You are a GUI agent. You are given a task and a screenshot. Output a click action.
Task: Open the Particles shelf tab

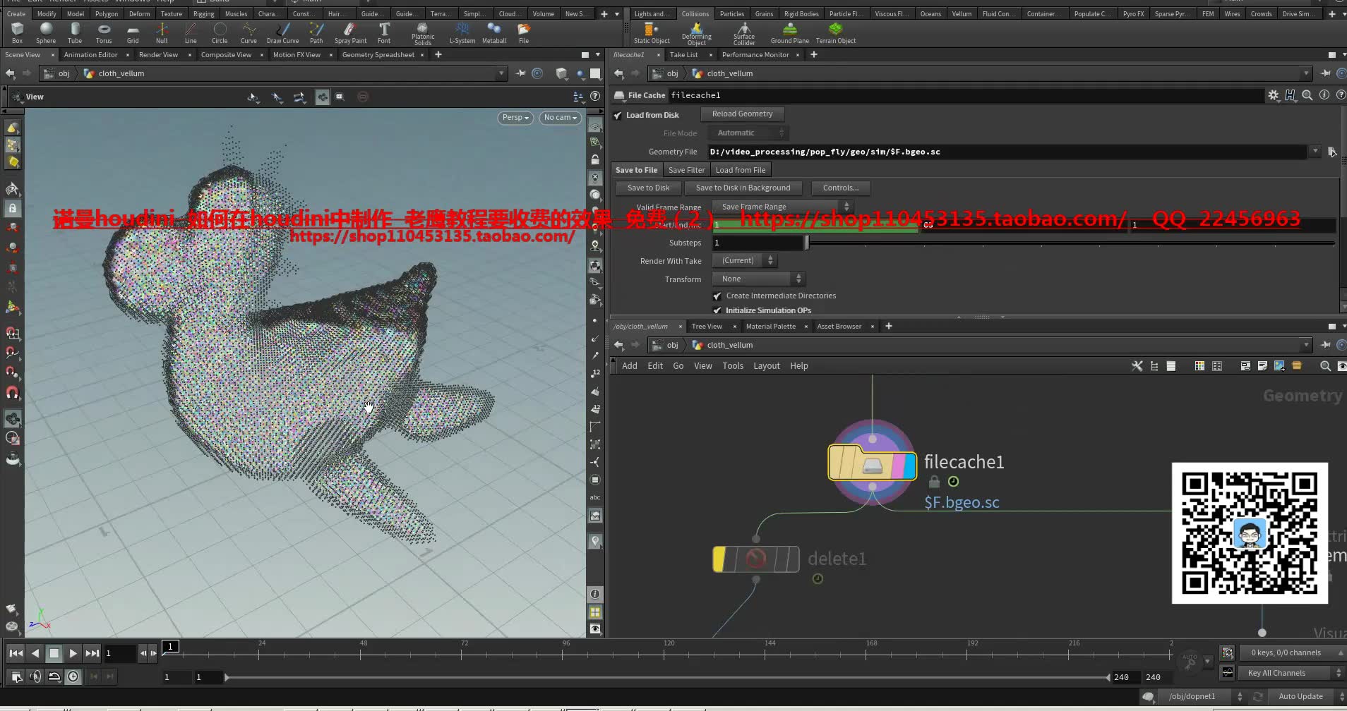(x=731, y=13)
